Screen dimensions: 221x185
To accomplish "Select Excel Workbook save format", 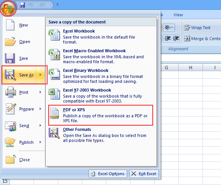I will coord(101,36).
